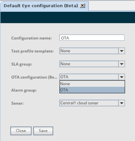Choose None in the open OTA configuration list
Image resolution: width=135 pixels, height=141 pixels.
click(x=92, y=84)
